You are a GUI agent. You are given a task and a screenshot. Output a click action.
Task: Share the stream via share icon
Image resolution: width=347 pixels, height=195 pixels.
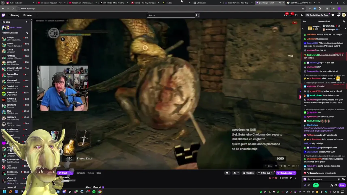point(291,178)
